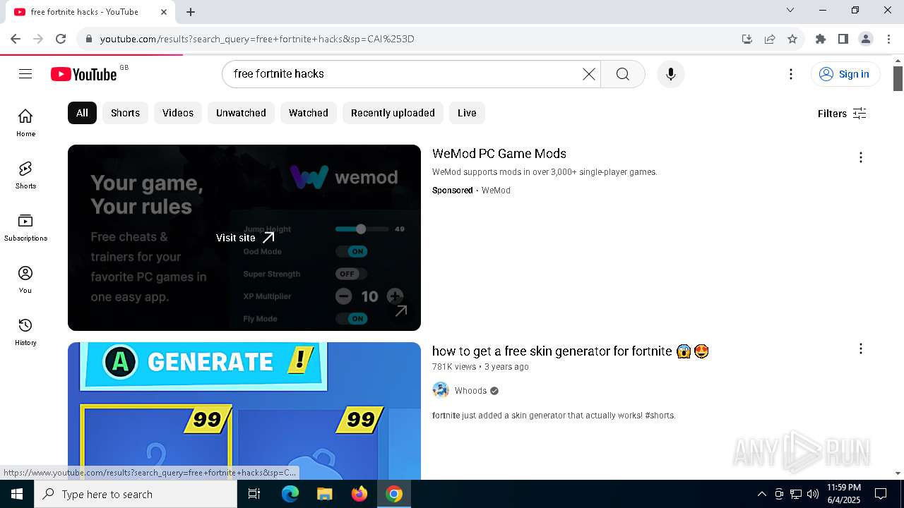
Task: Open History in sidebar
Action: (x=25, y=332)
